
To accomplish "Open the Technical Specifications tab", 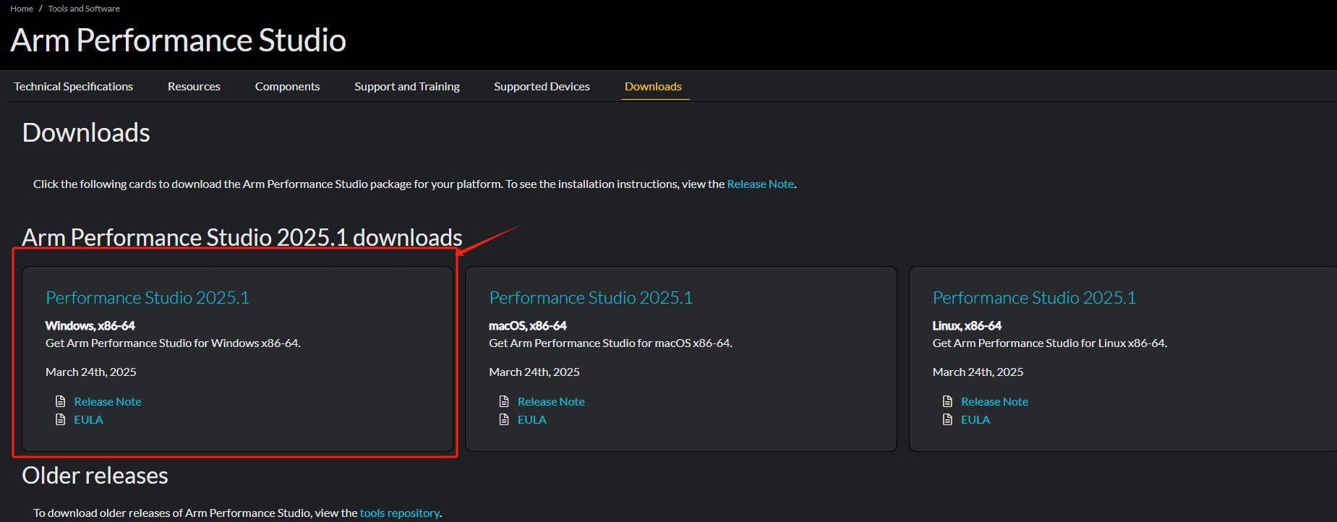I will (73, 86).
